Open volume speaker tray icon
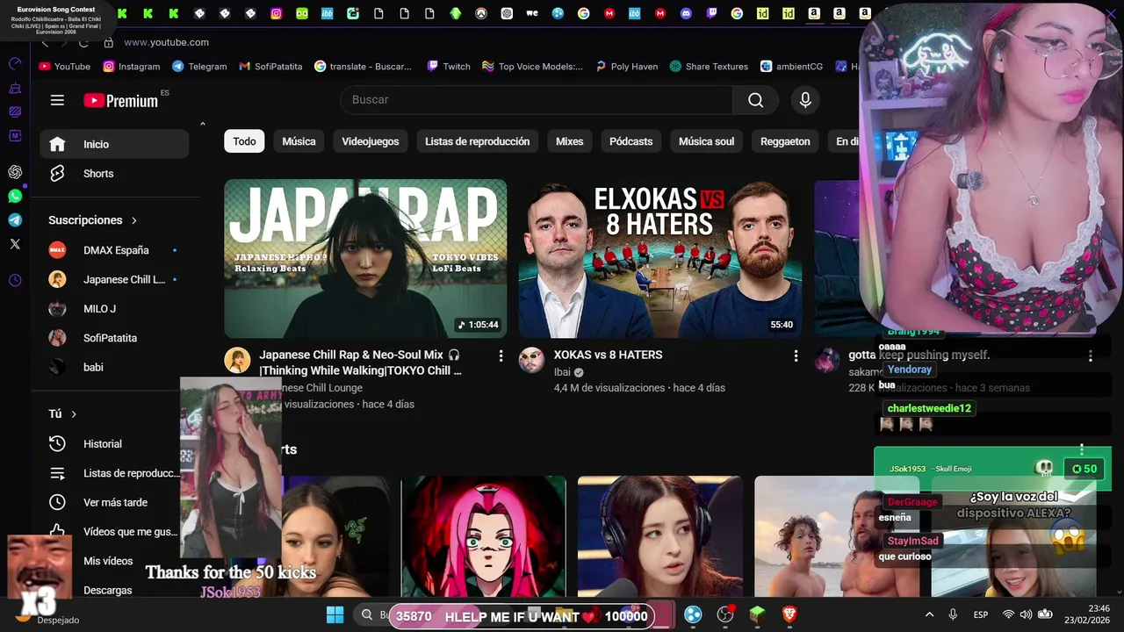The height and width of the screenshot is (632, 1124). pos(1027,614)
